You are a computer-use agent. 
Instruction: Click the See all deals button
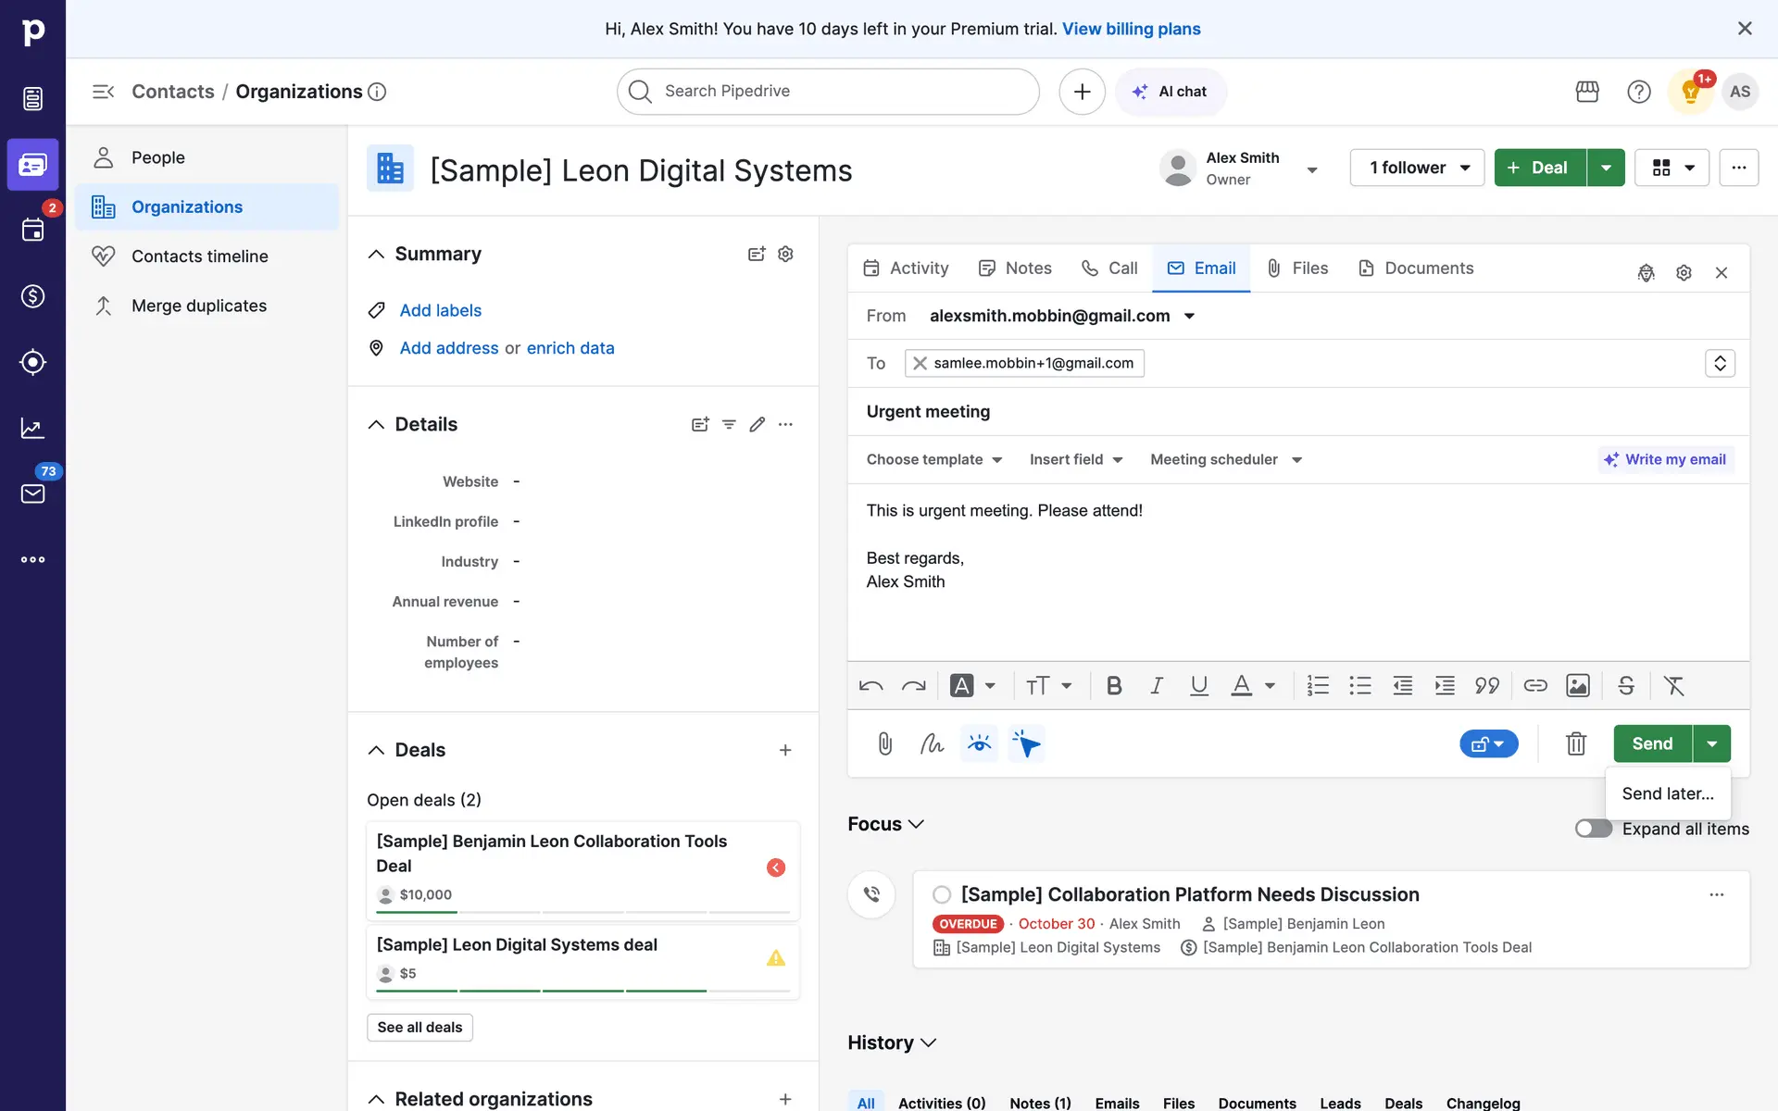point(419,1027)
